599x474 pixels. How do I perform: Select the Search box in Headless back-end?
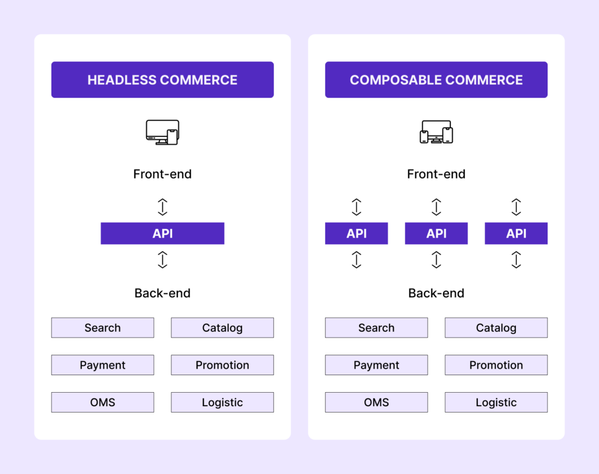(103, 328)
